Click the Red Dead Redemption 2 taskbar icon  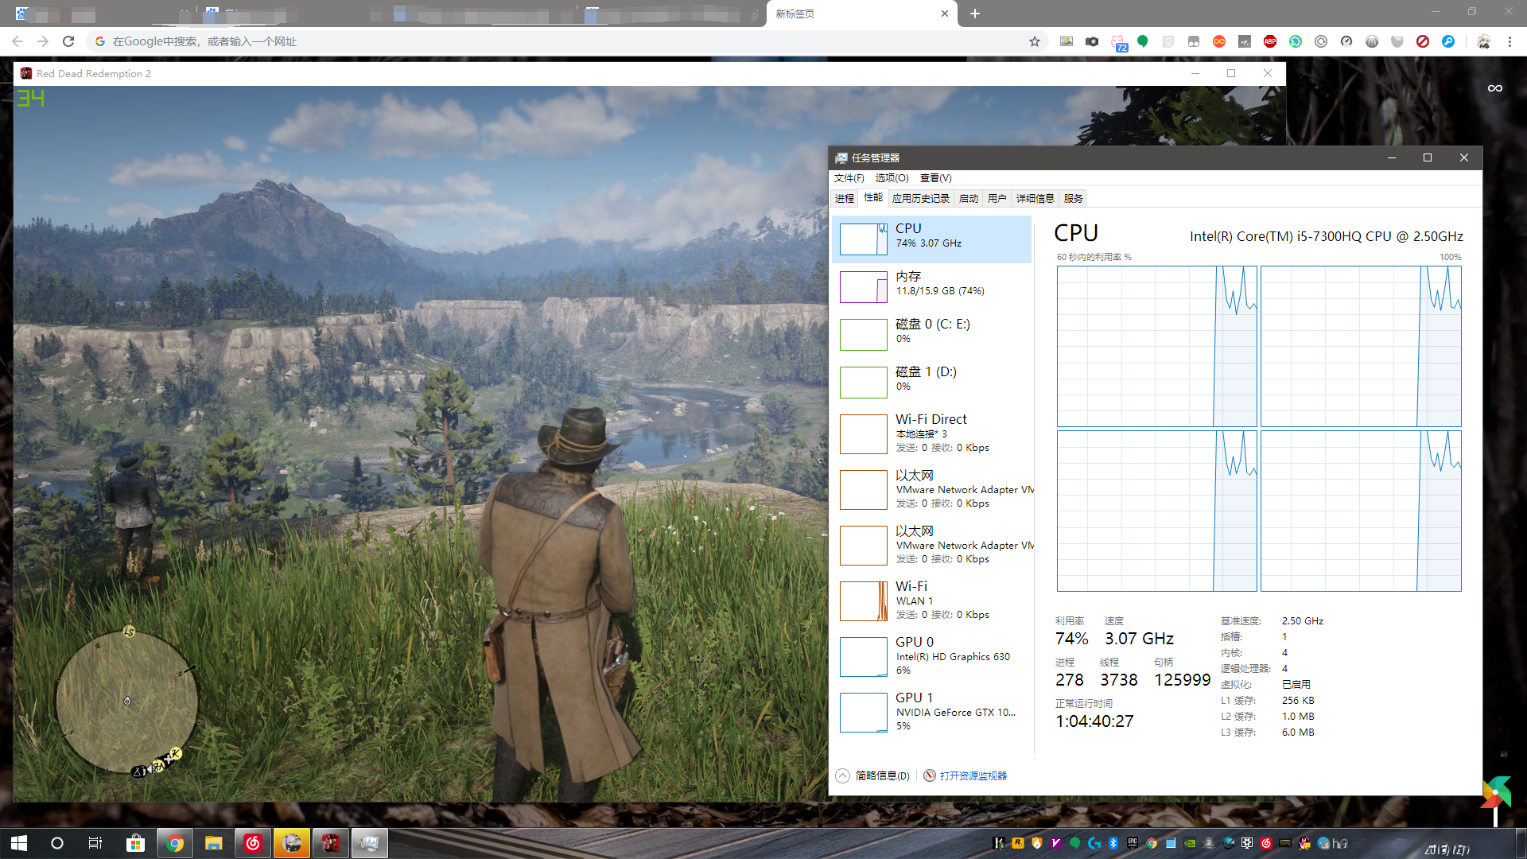tap(330, 843)
